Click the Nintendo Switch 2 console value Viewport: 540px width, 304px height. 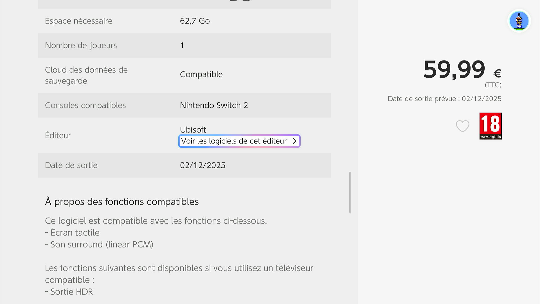pos(214,105)
